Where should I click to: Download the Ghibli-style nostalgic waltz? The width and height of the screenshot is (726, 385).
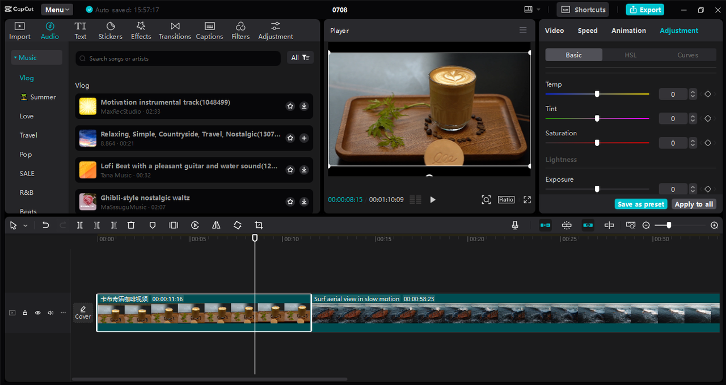point(304,202)
